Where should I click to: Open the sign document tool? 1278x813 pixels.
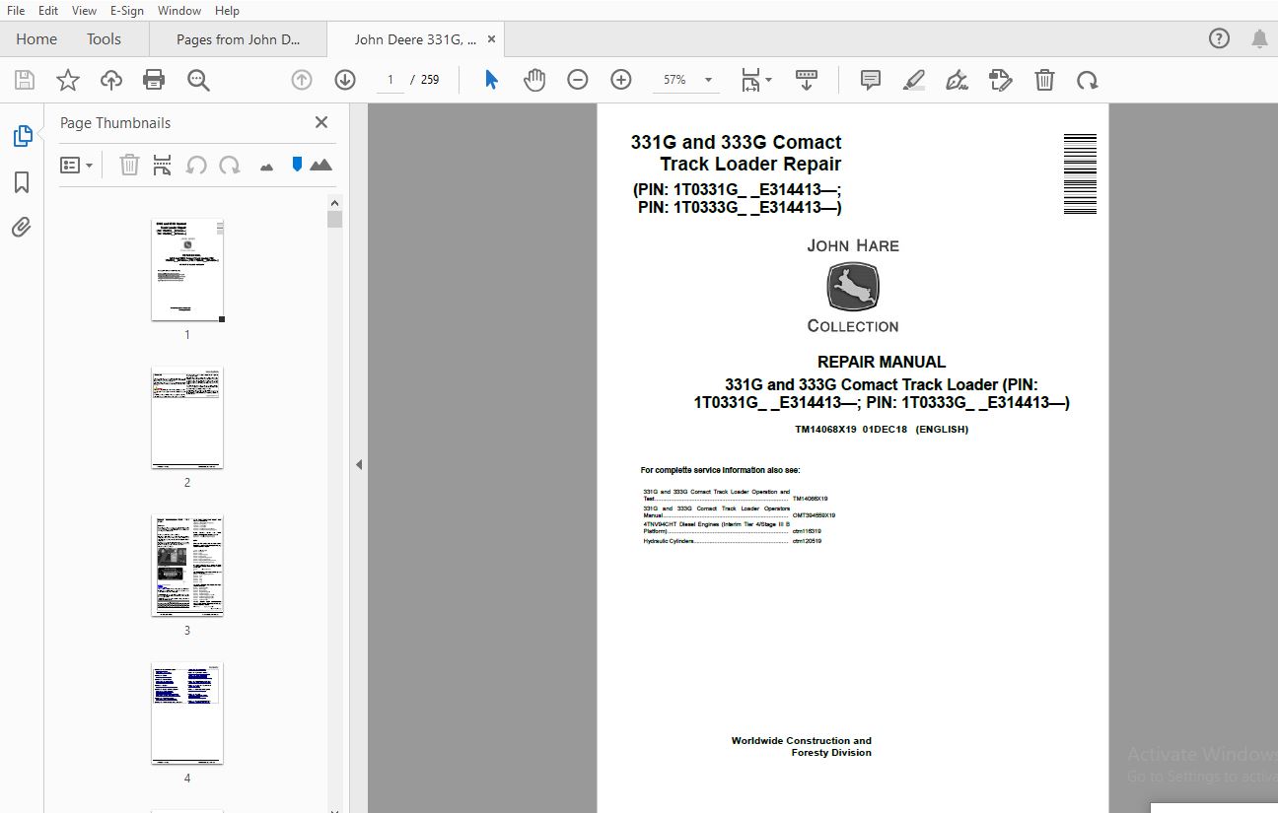(957, 80)
